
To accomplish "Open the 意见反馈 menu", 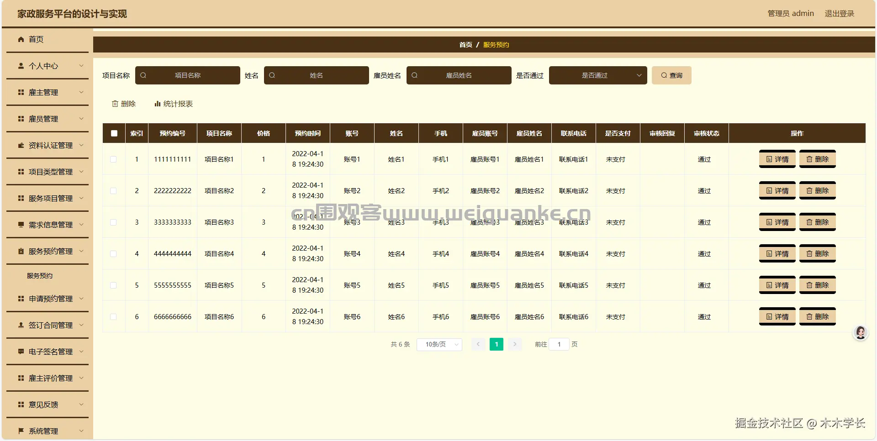I will (x=48, y=404).
